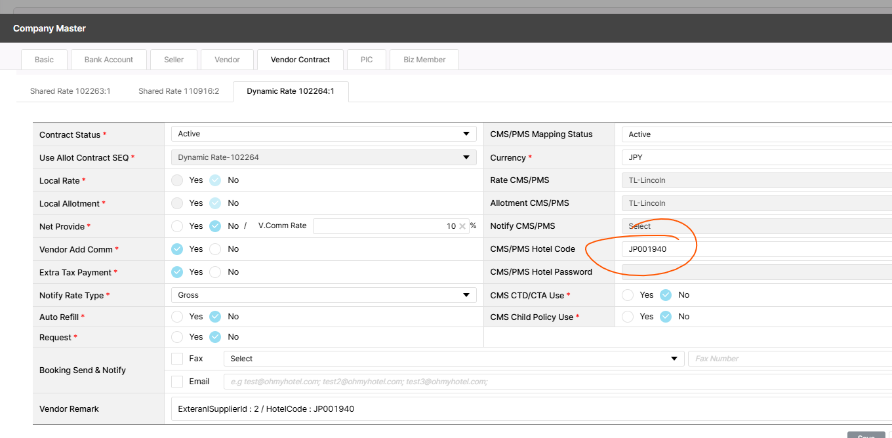Expand the Notify Rate Type dropdown
The height and width of the screenshot is (438, 892).
pyautogui.click(x=323, y=295)
